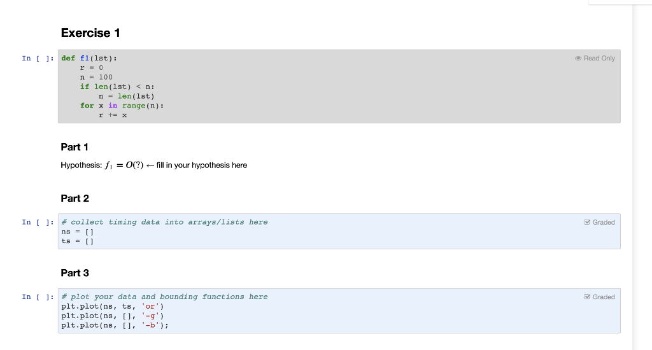Viewport: 652px width, 350px height.
Task: Click the Read Only label text
Action: click(x=599, y=58)
